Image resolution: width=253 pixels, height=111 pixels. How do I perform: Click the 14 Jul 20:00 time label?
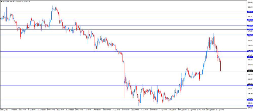click(116, 110)
